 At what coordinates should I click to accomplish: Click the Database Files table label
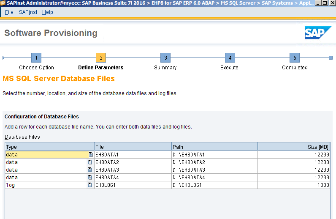tap(22, 137)
